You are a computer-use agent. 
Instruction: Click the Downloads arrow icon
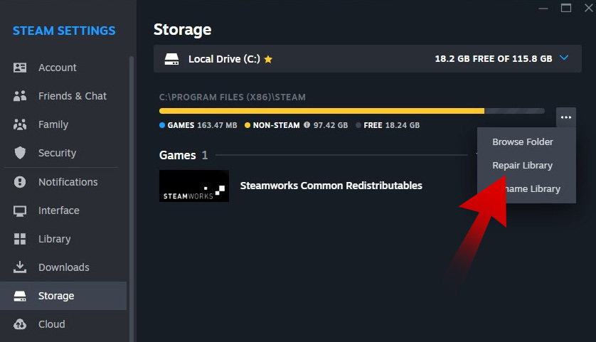[x=20, y=267]
